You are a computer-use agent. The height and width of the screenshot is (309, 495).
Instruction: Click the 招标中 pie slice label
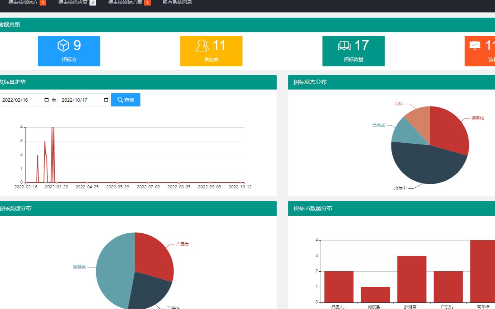[400, 188]
